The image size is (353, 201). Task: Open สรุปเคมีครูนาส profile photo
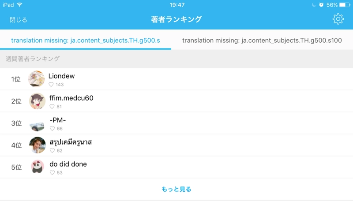[37, 145]
